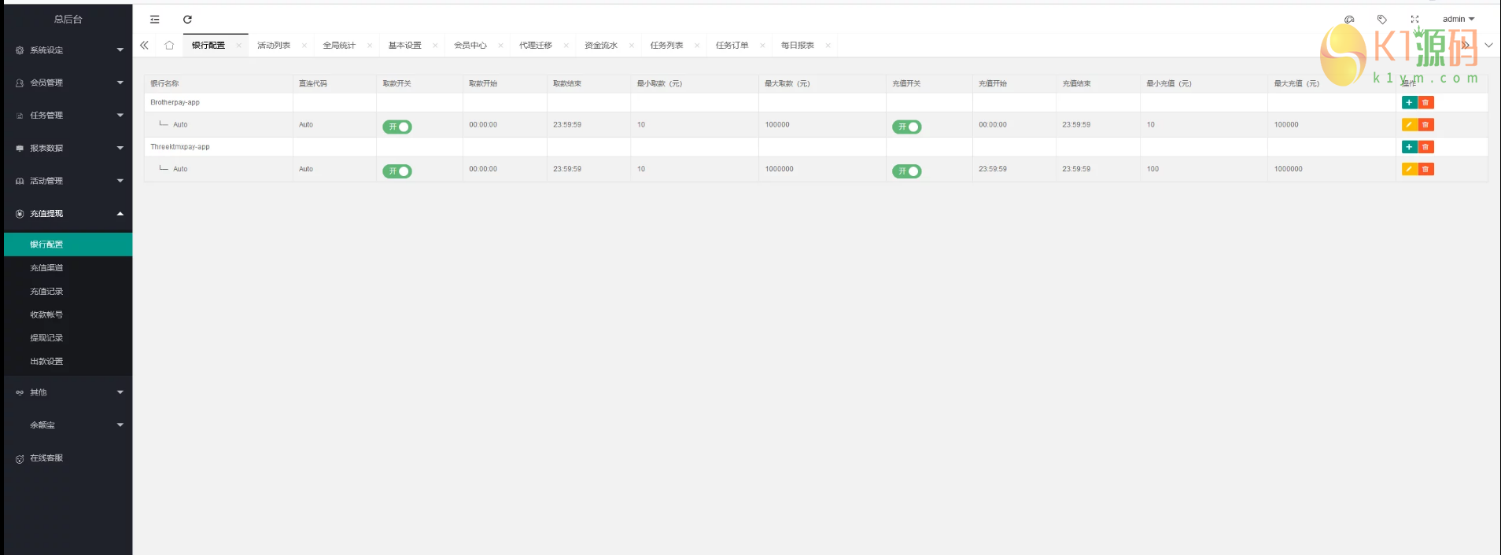Expand the 其他 sidebar menu

(68, 392)
